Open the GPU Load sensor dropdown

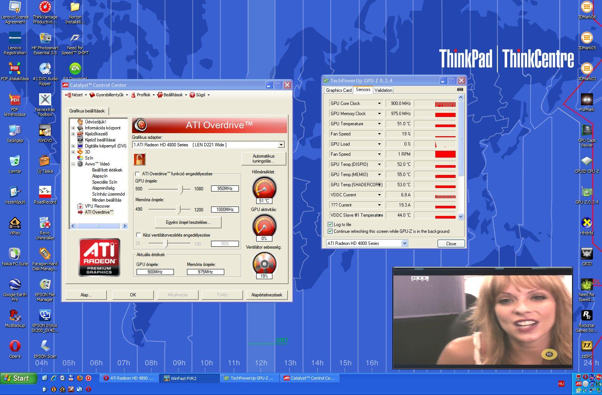[x=379, y=144]
